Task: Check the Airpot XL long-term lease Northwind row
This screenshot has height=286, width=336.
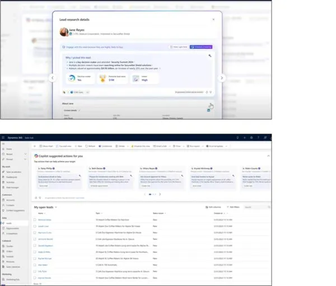Action: [x=35, y=252]
